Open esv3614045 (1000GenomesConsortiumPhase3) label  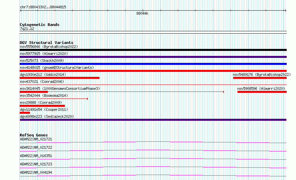(60, 89)
